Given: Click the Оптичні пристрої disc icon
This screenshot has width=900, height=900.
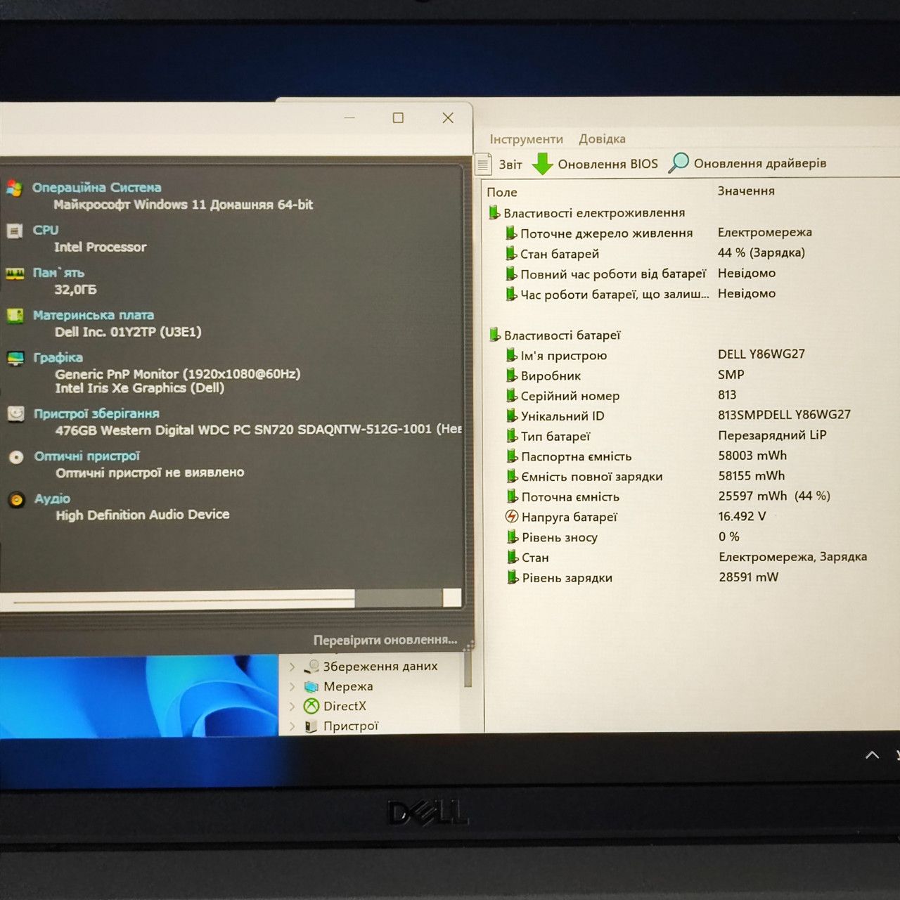Looking at the screenshot, I should click(x=16, y=457).
